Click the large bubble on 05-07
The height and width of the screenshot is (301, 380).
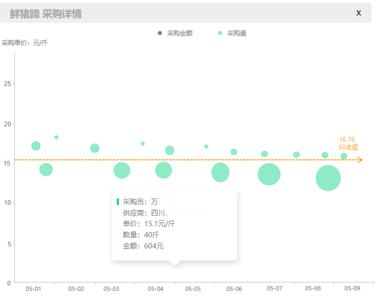pos(269,174)
